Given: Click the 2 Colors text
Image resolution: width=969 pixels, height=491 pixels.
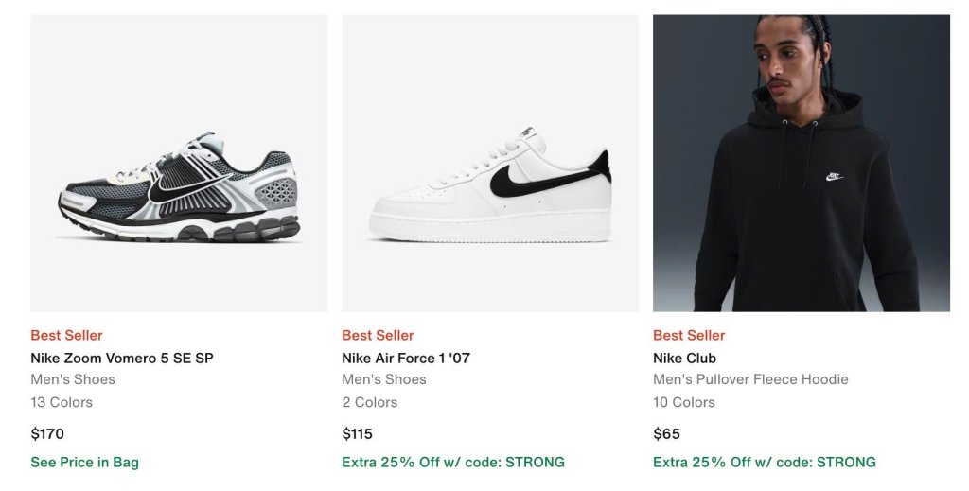Looking at the screenshot, I should 369,402.
